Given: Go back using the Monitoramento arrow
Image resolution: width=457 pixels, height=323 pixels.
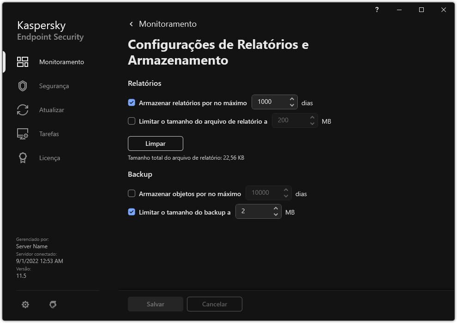Looking at the screenshot, I should click(131, 24).
